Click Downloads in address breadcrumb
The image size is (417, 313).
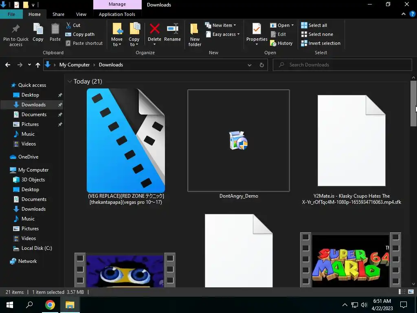[x=111, y=65]
